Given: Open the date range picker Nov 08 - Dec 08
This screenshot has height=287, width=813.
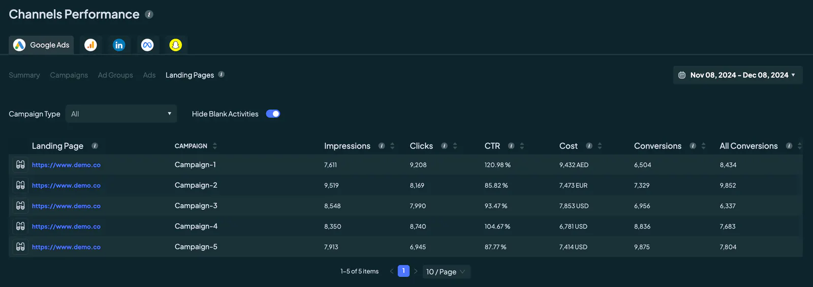Looking at the screenshot, I should (738, 75).
